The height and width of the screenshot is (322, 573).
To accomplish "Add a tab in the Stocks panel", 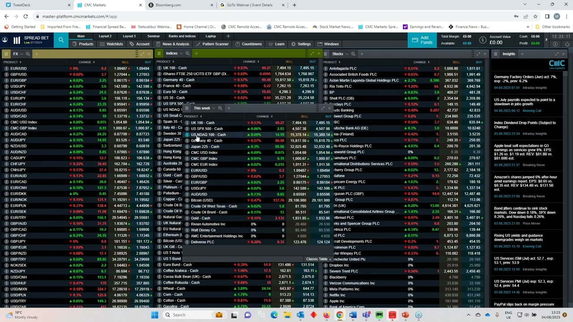I will 362,54.
